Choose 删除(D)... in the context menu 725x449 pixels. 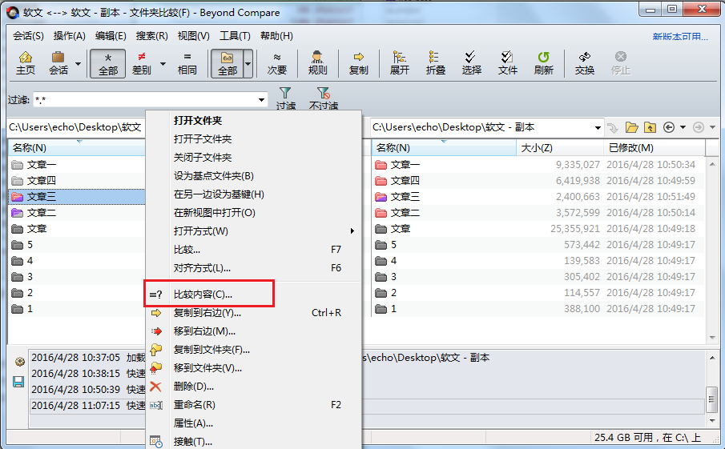click(253, 387)
